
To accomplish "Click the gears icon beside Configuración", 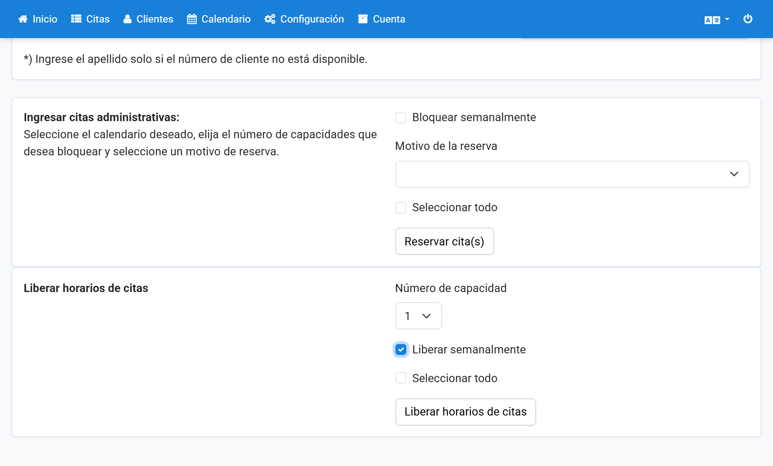I will [x=270, y=19].
